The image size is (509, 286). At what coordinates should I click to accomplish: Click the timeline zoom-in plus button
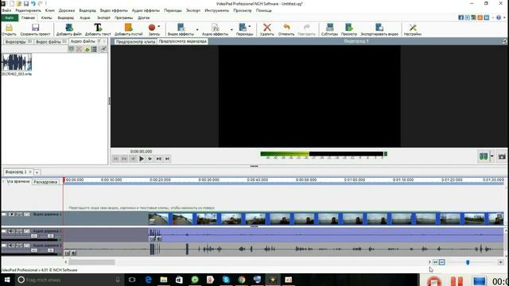click(500, 262)
